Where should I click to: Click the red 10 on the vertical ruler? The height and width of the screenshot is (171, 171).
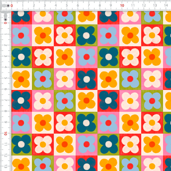click(x=5, y=133)
